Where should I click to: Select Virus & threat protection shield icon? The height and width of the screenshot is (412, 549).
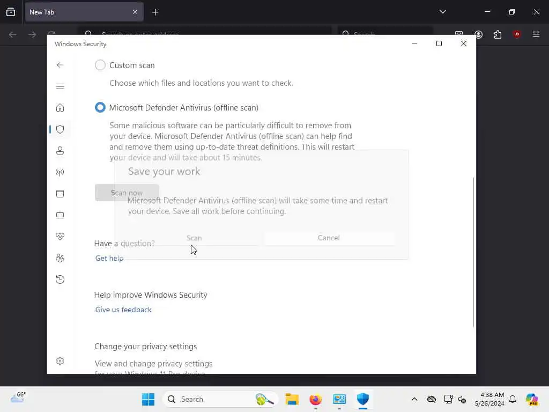pos(60,129)
